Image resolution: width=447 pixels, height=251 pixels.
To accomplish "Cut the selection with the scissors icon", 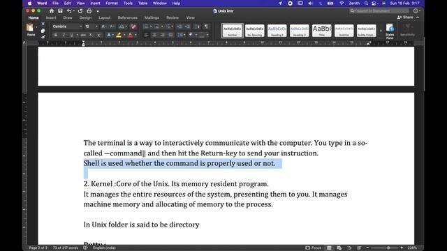I will [x=43, y=24].
